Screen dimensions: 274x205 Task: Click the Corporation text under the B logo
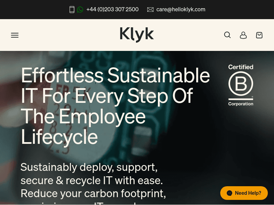click(x=241, y=104)
